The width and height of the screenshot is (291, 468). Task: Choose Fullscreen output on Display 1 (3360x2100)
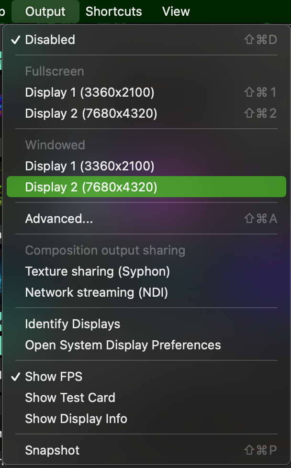click(90, 92)
